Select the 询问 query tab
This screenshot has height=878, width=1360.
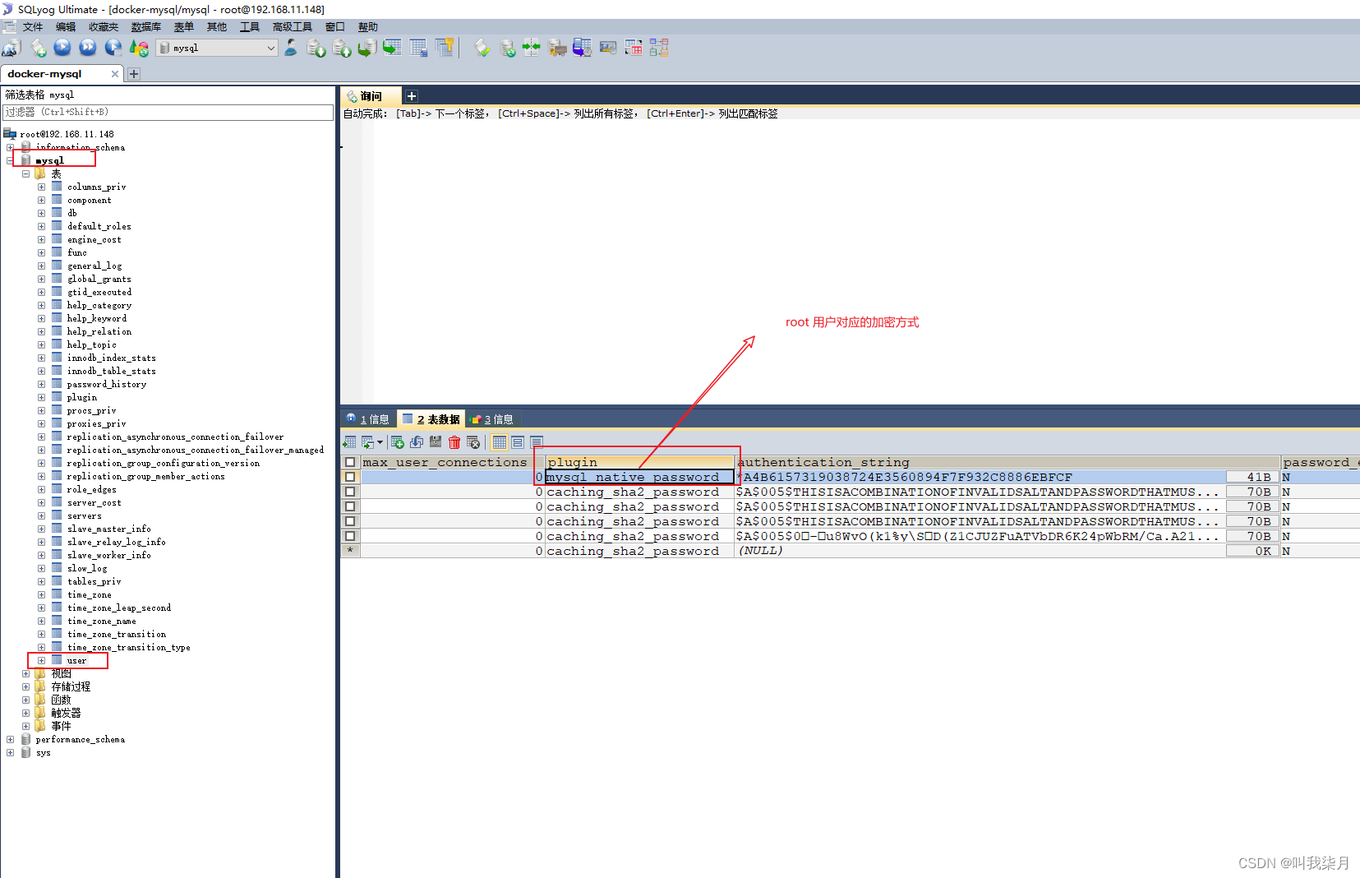(x=371, y=96)
